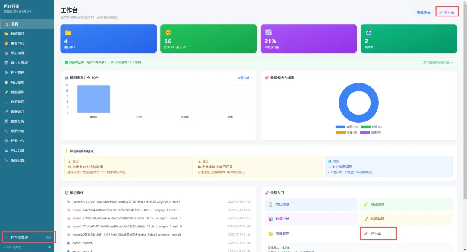
Task: Click the 数据字典 books icon in sidebar
Action: pyautogui.click(x=6, y=131)
